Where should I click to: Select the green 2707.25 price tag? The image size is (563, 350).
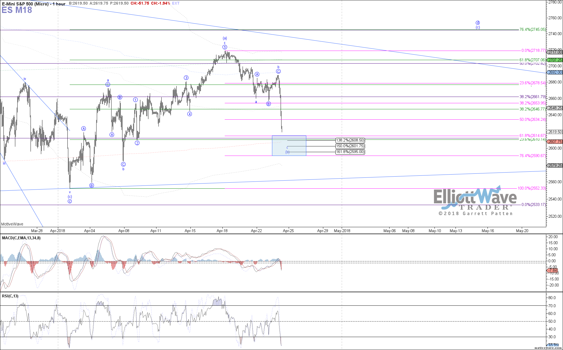point(555,60)
